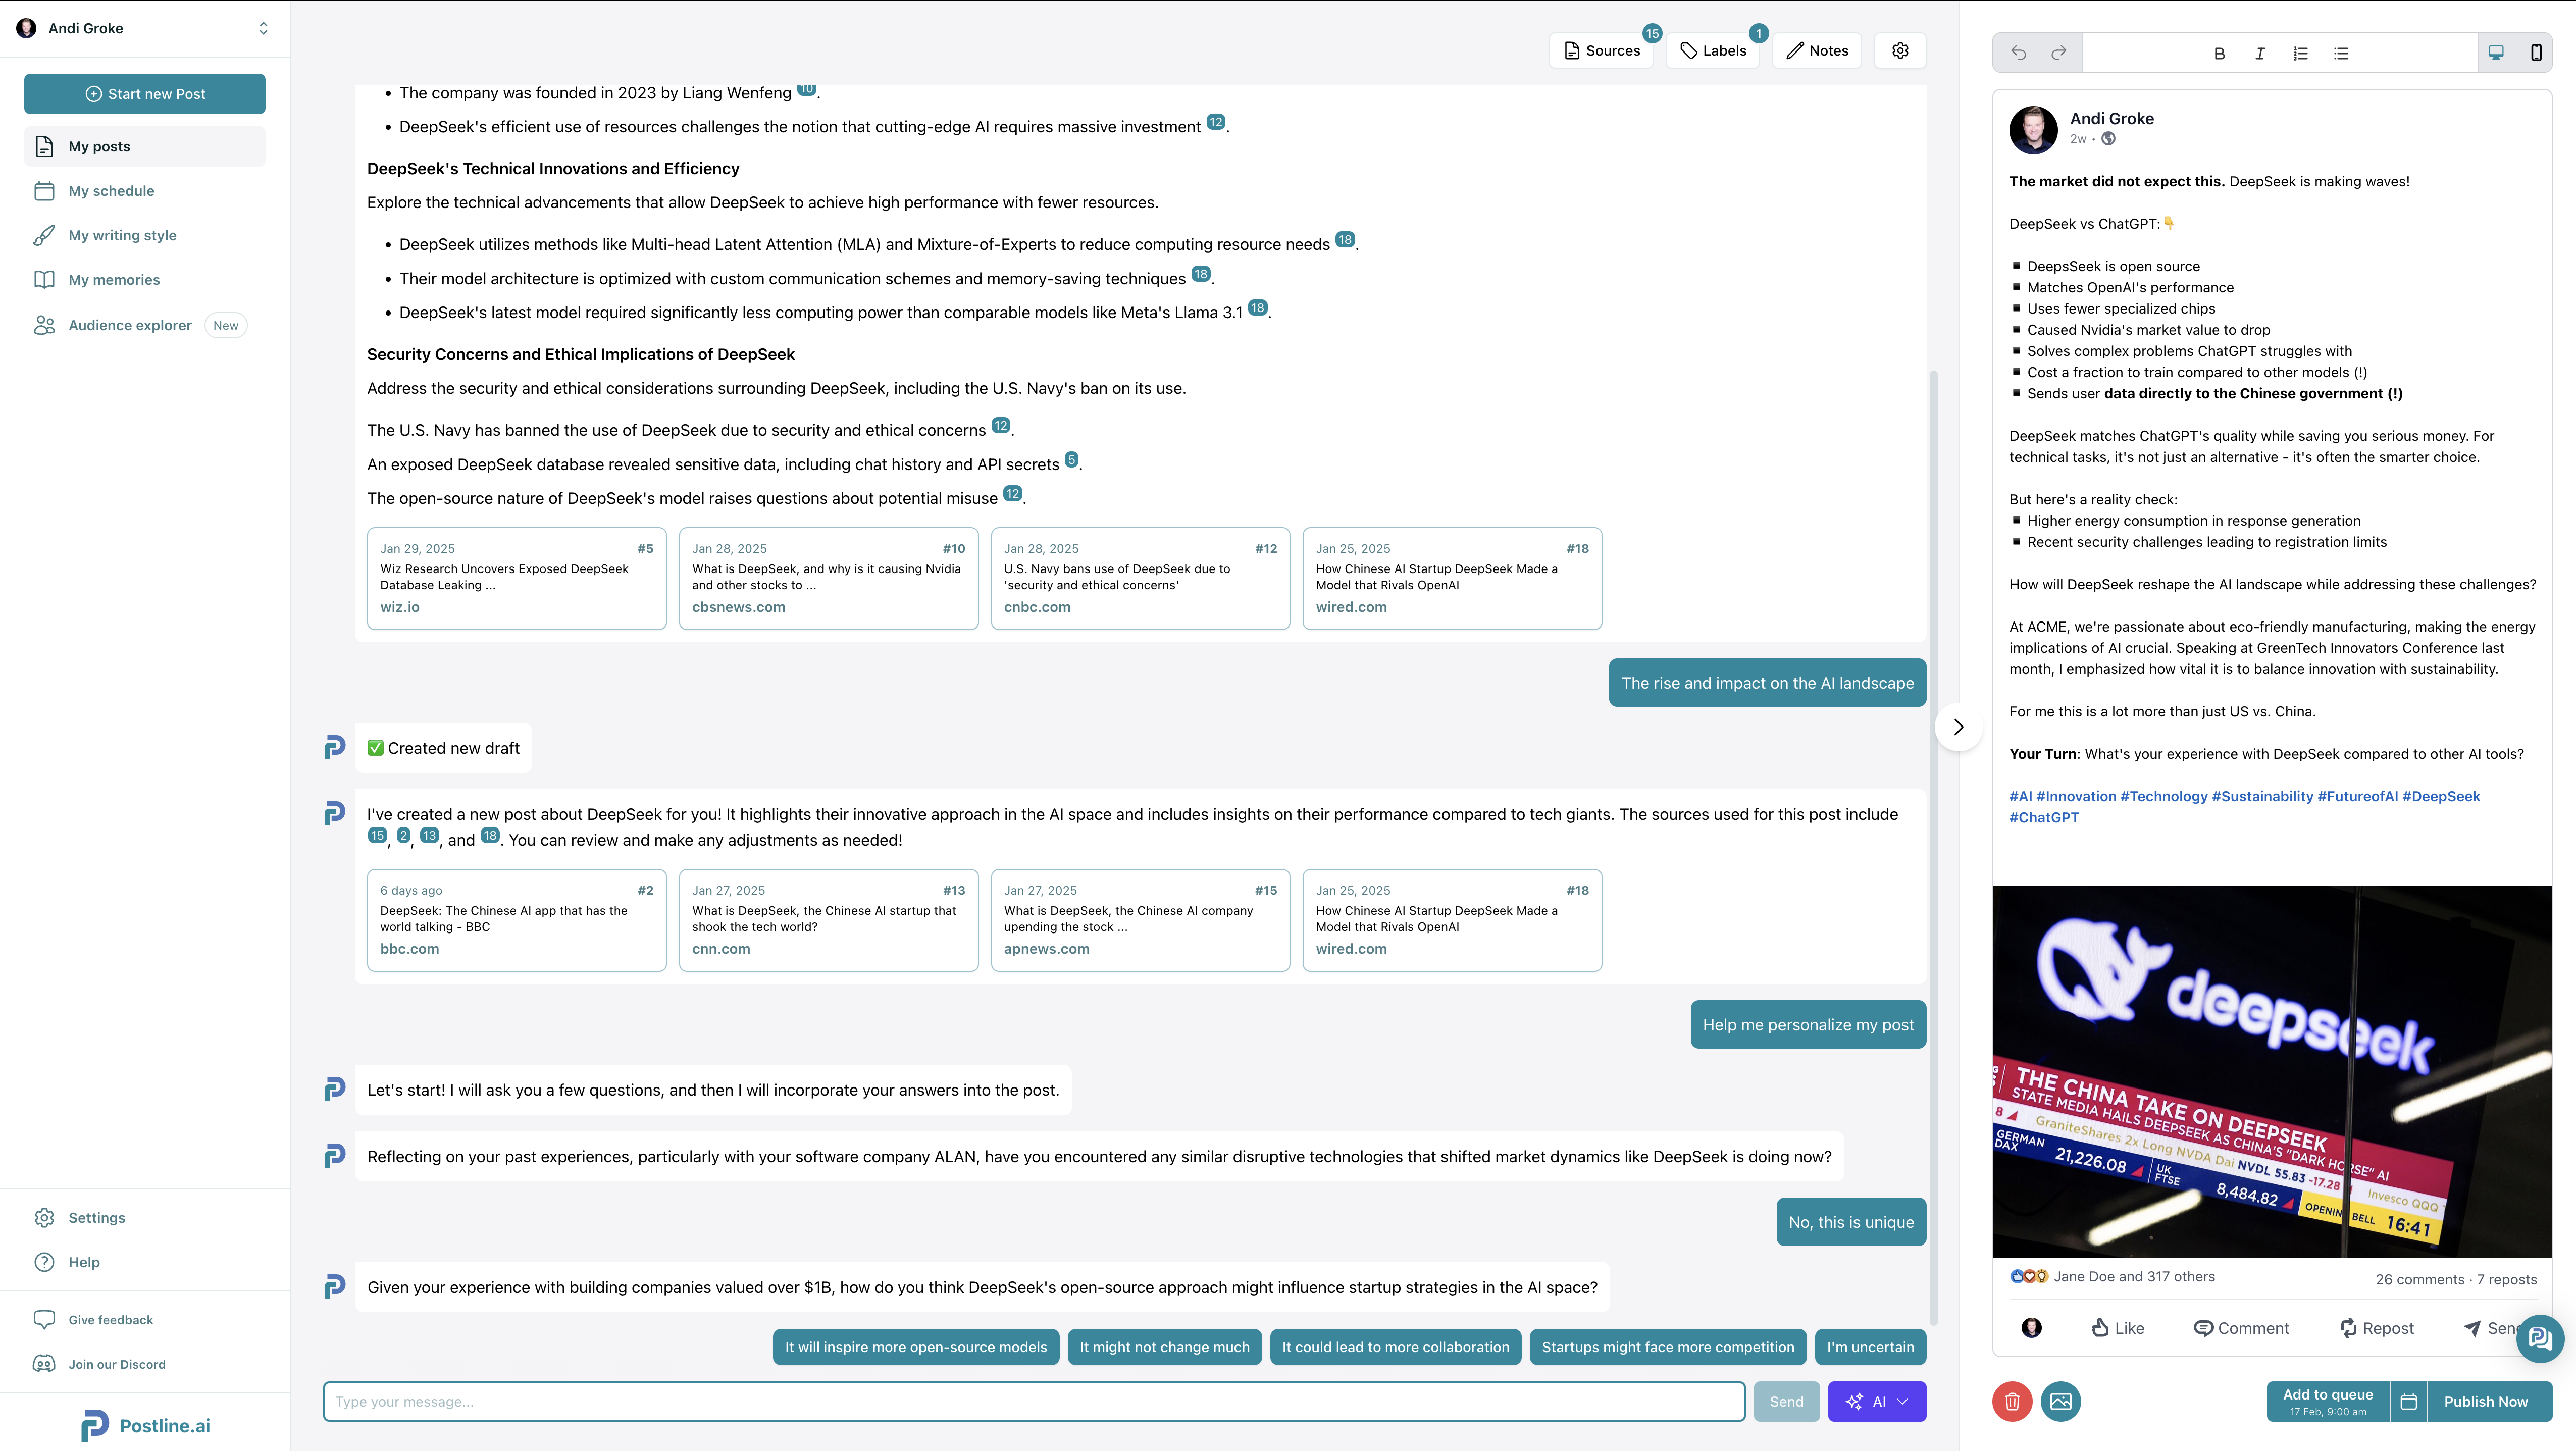Go to My writing style
Screen dimensions: 2576x1451
click(122, 235)
